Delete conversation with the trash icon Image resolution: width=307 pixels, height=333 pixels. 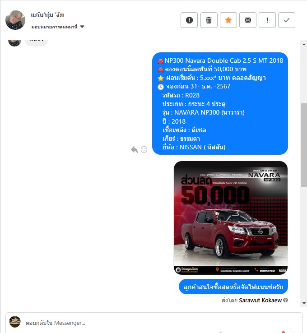[209, 20]
